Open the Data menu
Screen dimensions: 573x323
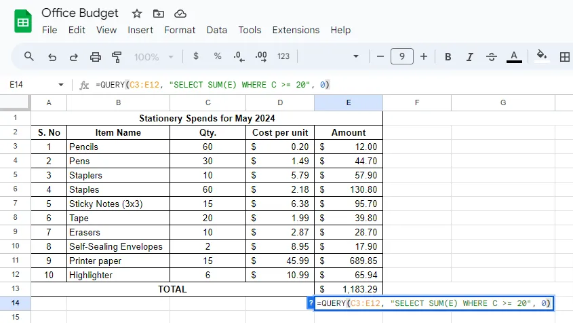click(217, 30)
